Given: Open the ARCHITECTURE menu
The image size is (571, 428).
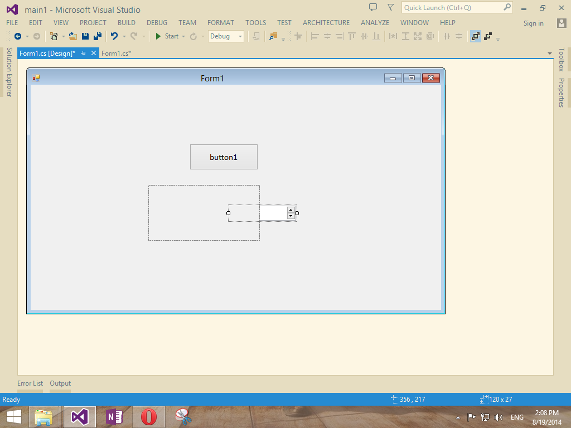Looking at the screenshot, I should click(326, 22).
